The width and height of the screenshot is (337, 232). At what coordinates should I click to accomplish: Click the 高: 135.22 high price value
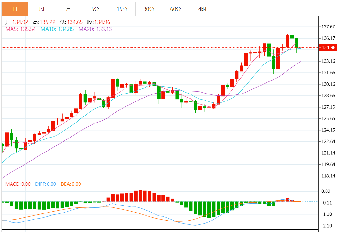coord(44,22)
